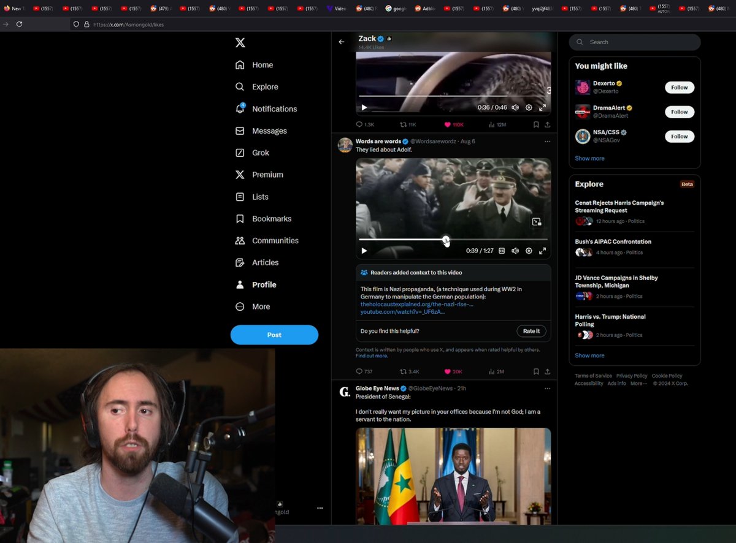
Task: Expand More… in the footer links
Action: point(638,384)
